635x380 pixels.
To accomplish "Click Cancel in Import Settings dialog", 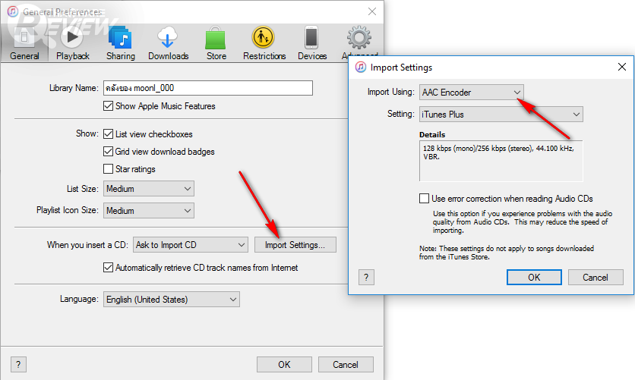I will (x=596, y=277).
